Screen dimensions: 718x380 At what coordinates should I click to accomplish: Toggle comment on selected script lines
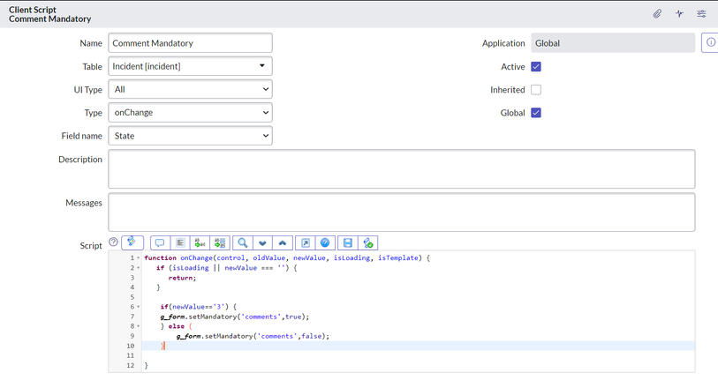160,242
